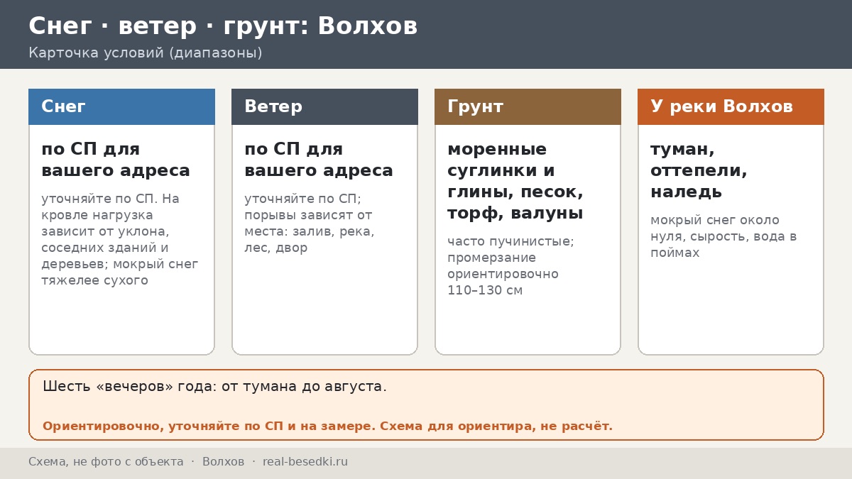Viewport: 852px width, 479px height.
Task: Click the orange disclaimer 'Ориентировочно, уточняйте по СП'
Action: click(x=327, y=426)
